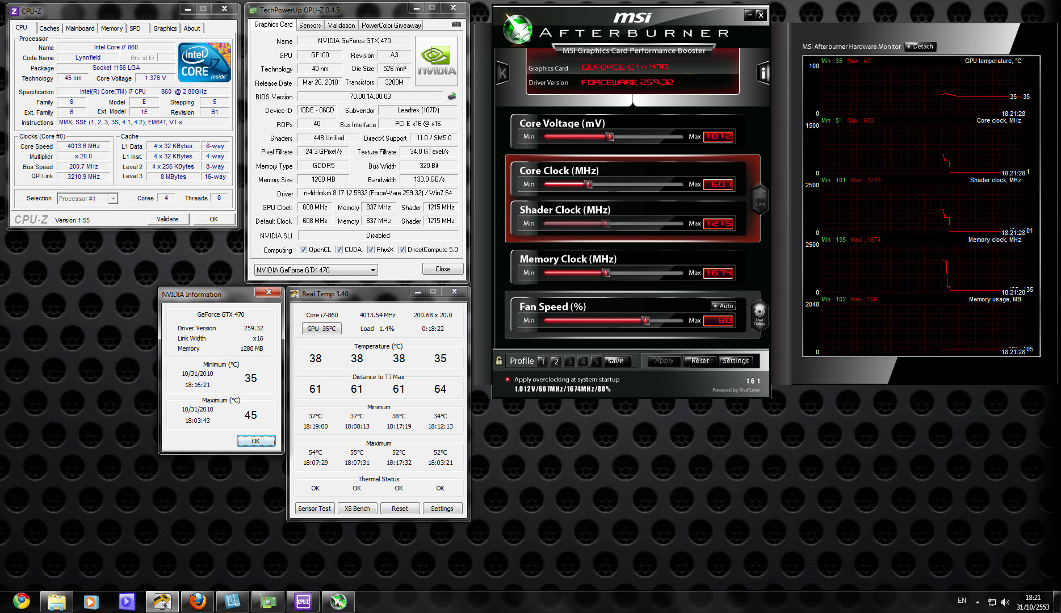1061x613 pixels.
Task: Open Real Temp Settings
Action: [442, 509]
